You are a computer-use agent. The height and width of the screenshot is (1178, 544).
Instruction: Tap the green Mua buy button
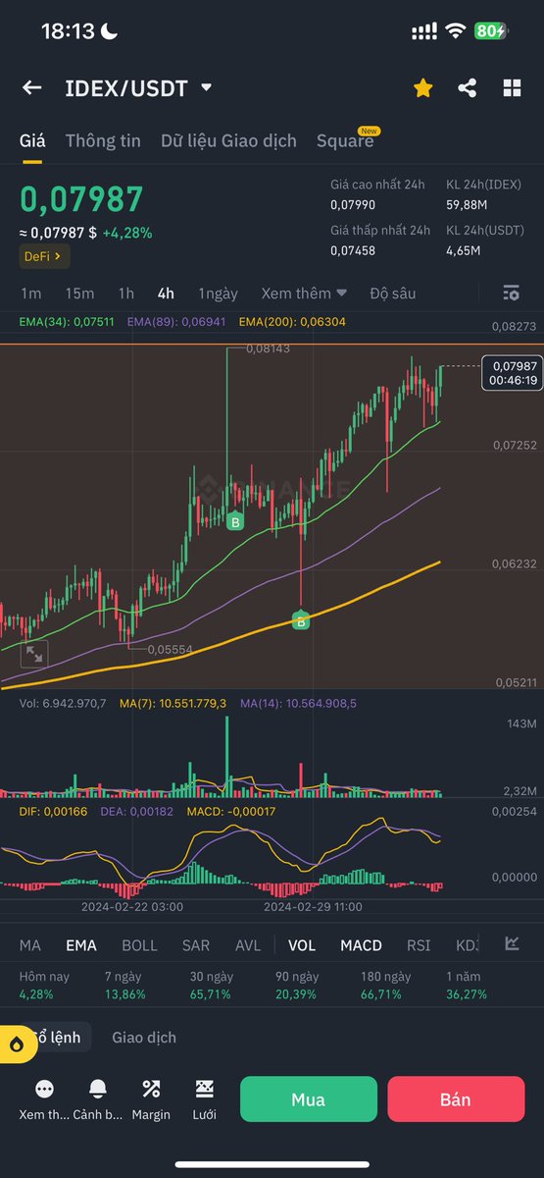click(x=309, y=1099)
